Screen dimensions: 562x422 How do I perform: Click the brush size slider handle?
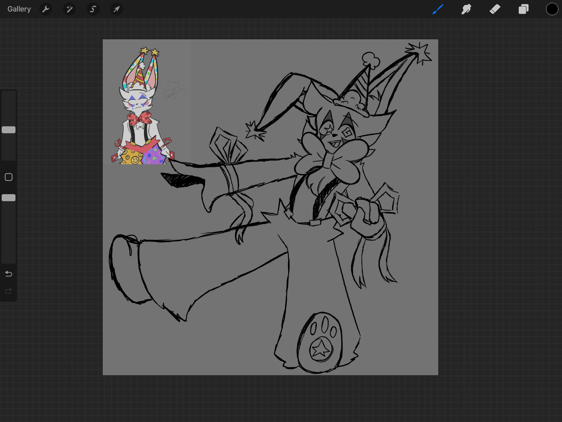coord(9,130)
